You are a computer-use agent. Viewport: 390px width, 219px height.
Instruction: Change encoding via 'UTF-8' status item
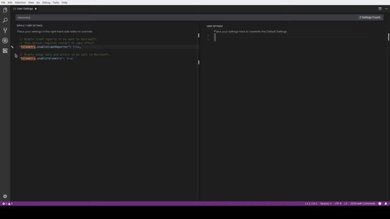point(338,204)
